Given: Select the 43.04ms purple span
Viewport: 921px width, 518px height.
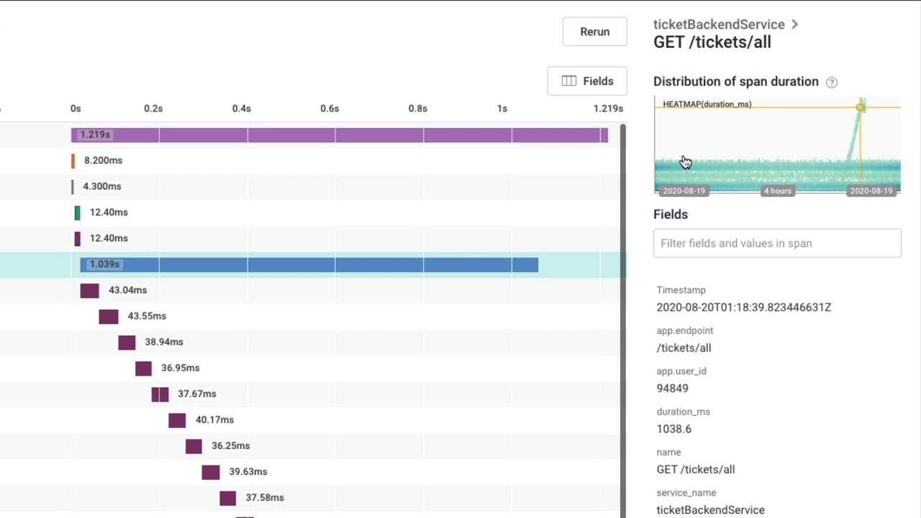Looking at the screenshot, I should [89, 290].
